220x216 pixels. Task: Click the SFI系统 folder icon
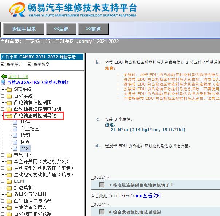[9, 89]
